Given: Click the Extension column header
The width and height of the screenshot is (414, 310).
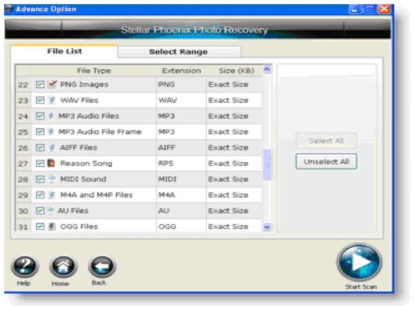Looking at the screenshot, I should (181, 70).
